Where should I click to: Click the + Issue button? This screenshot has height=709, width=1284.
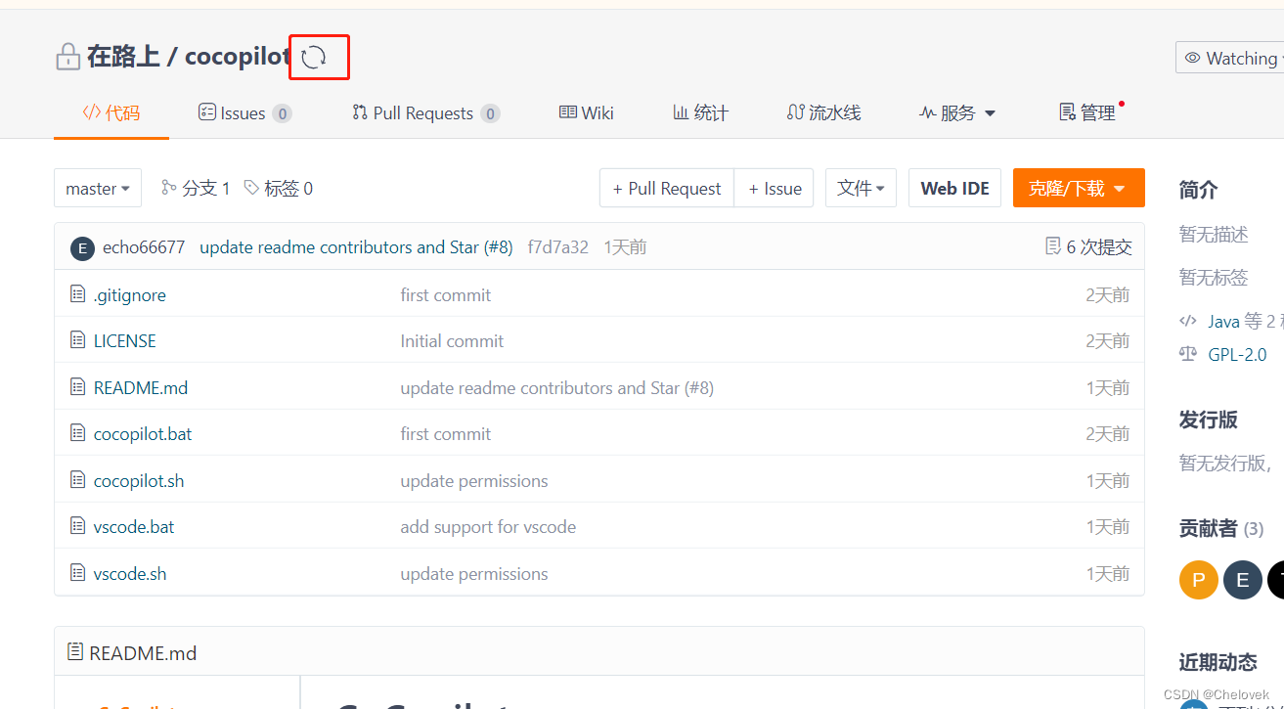point(775,188)
